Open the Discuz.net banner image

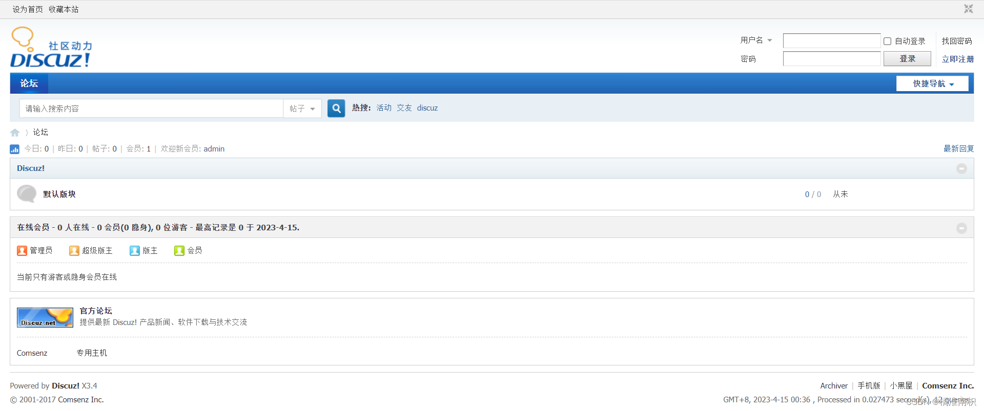click(45, 317)
